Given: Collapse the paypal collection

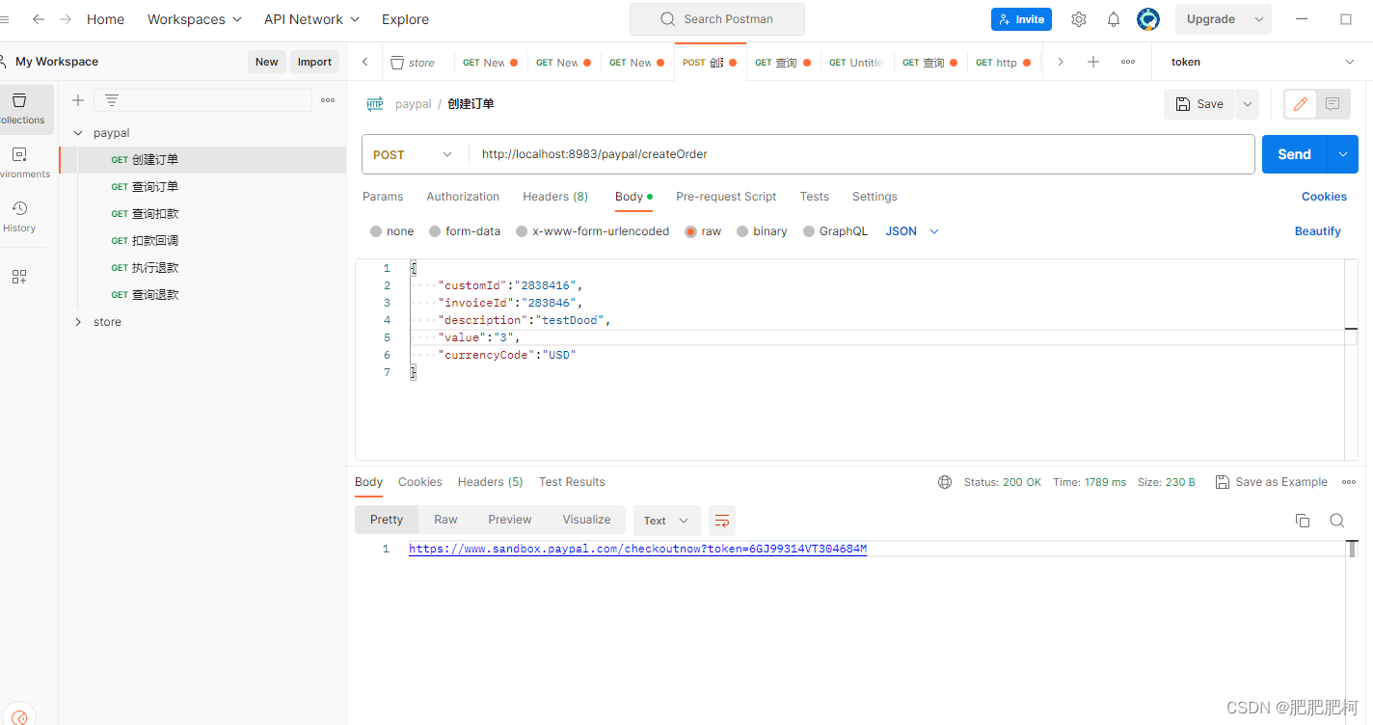Looking at the screenshot, I should [x=78, y=133].
